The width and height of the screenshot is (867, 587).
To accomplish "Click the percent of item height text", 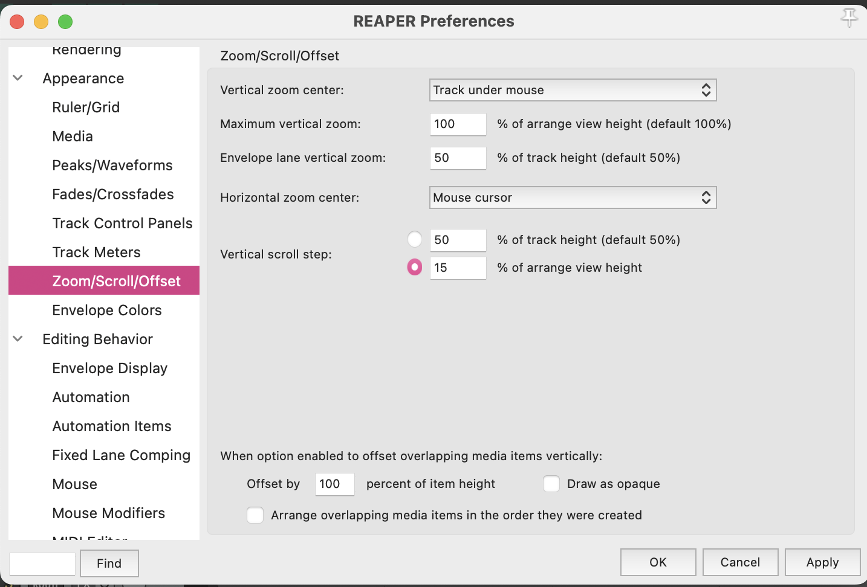I will [430, 484].
